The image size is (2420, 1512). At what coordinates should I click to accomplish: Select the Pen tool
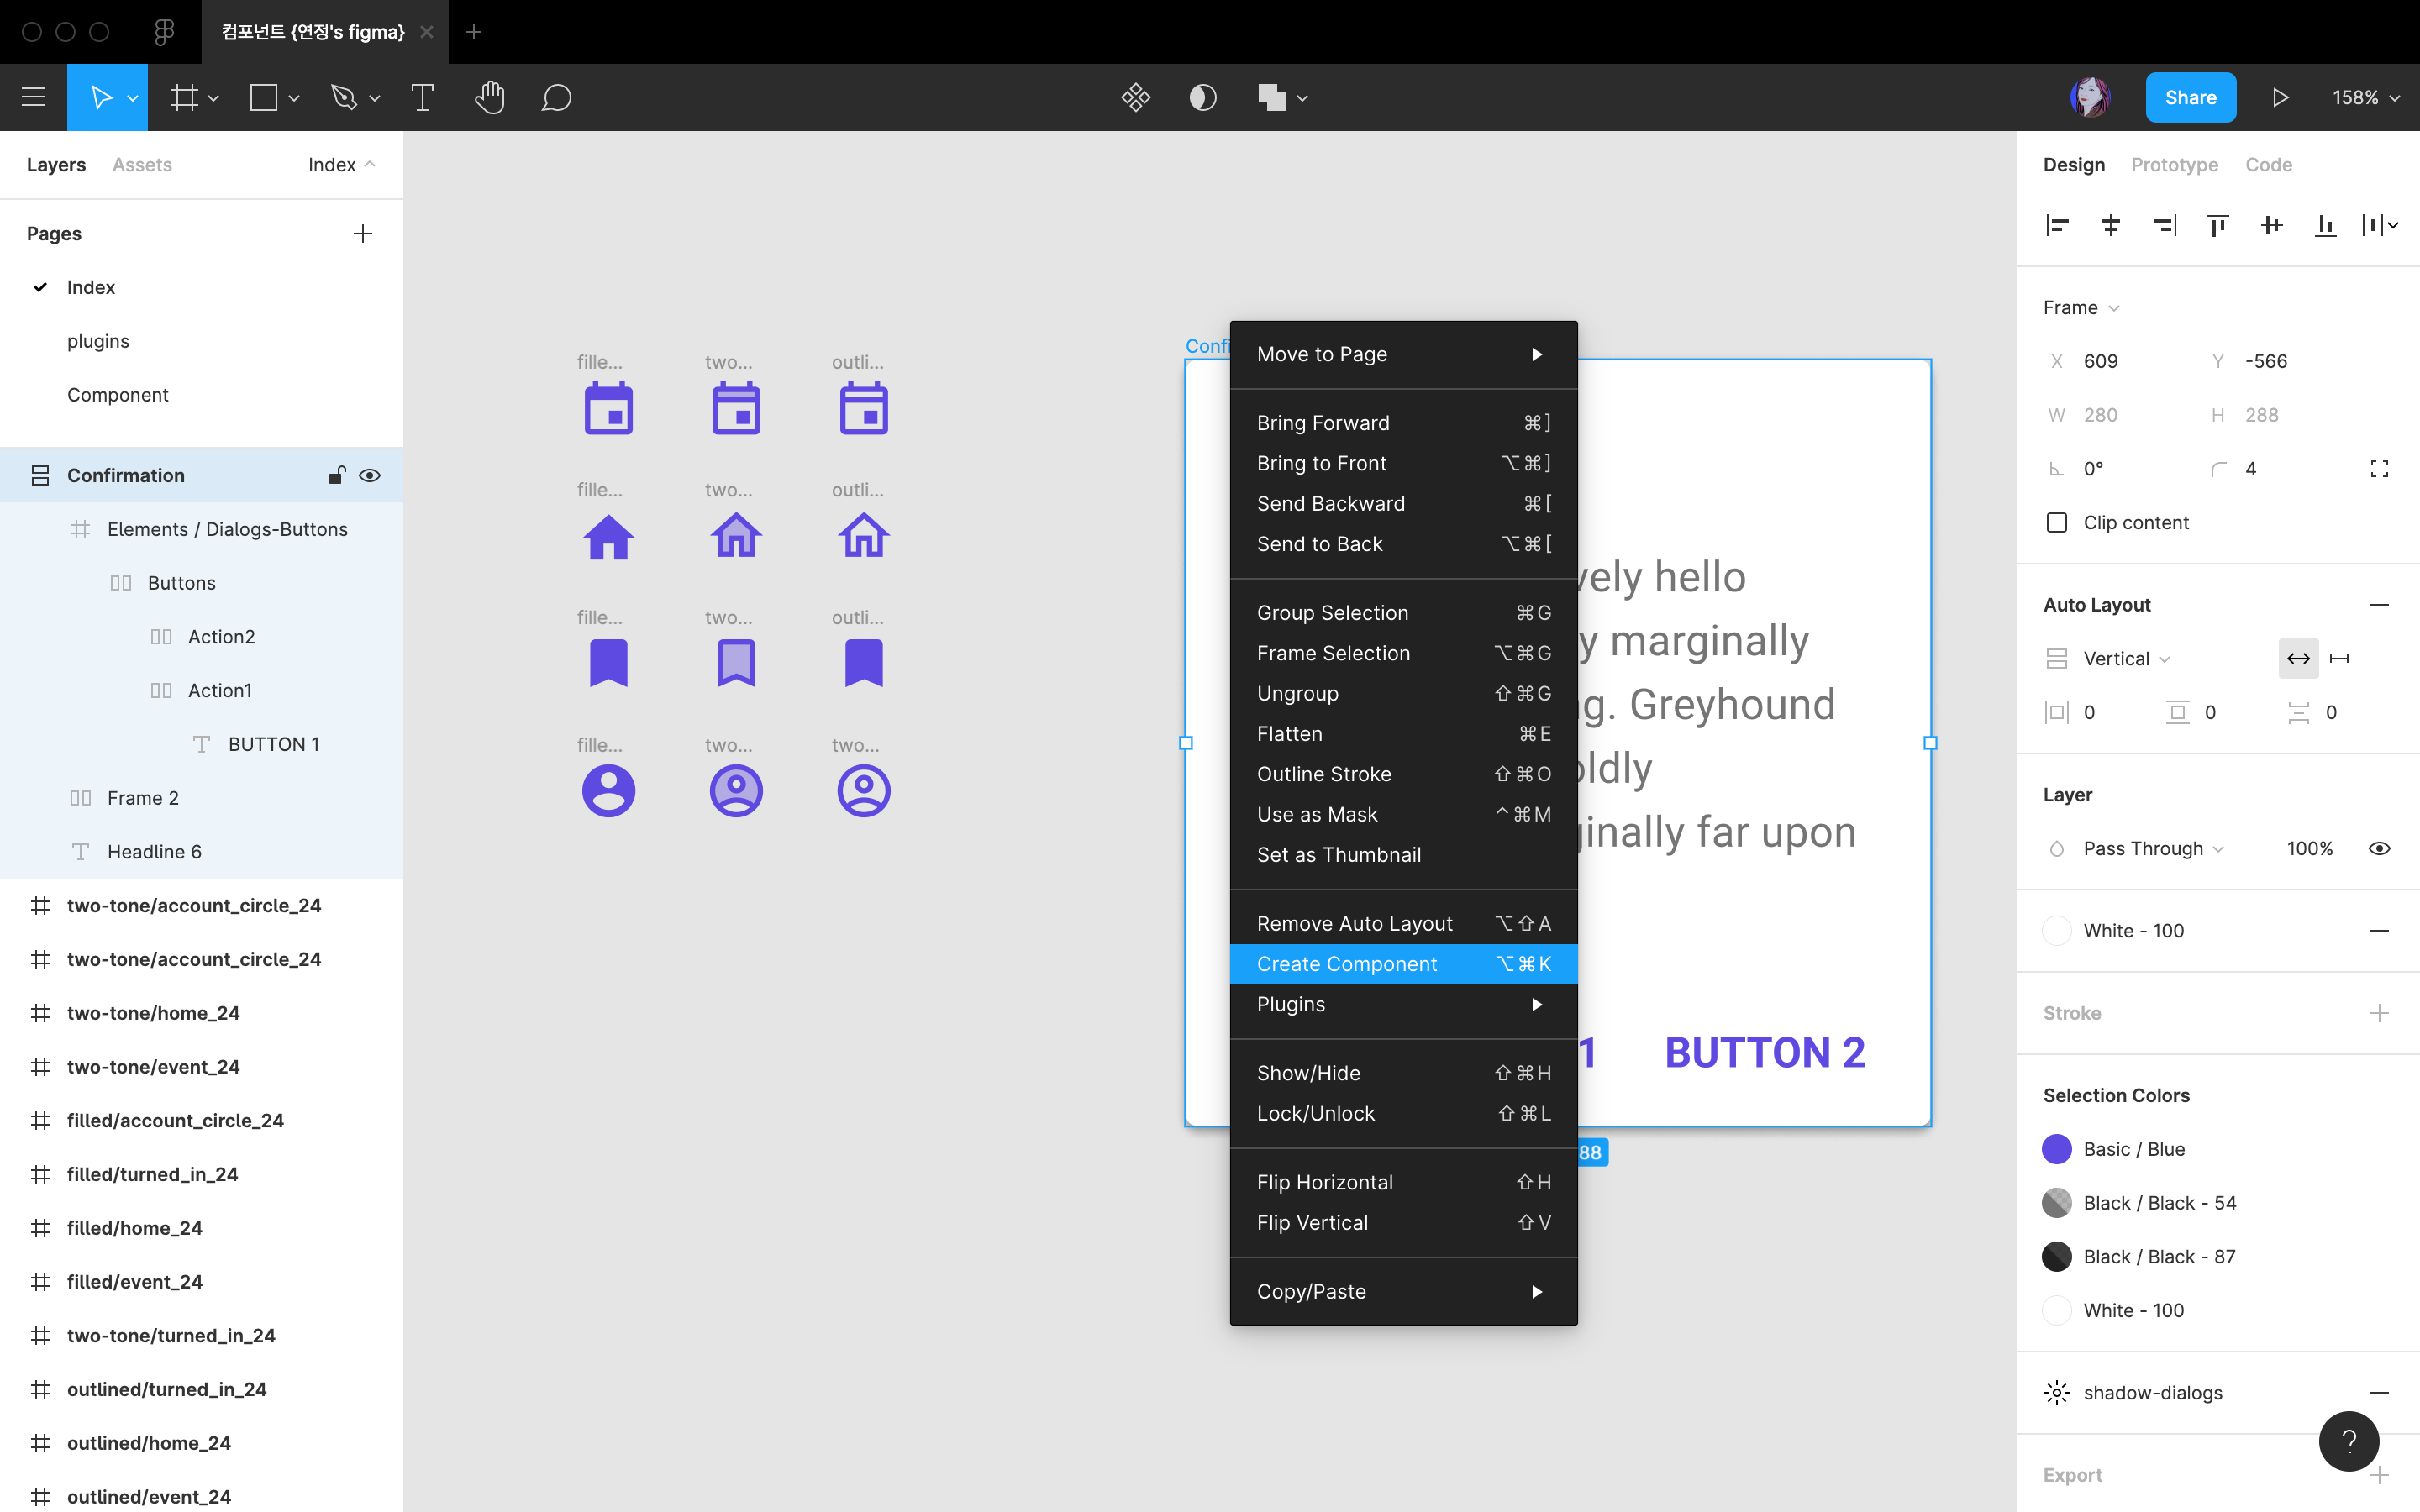(x=343, y=97)
